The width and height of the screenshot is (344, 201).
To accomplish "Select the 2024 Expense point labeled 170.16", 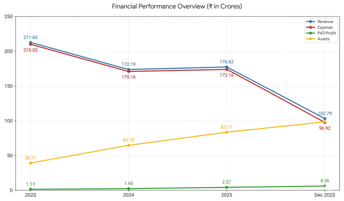I will [x=129, y=71].
